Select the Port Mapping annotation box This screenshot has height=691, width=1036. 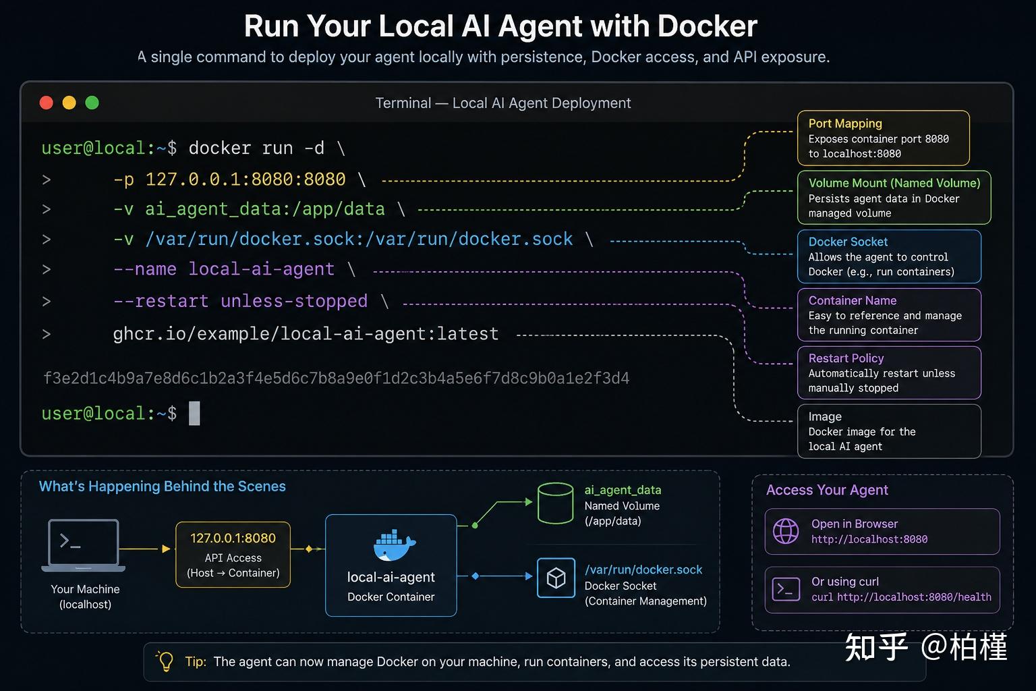point(883,138)
